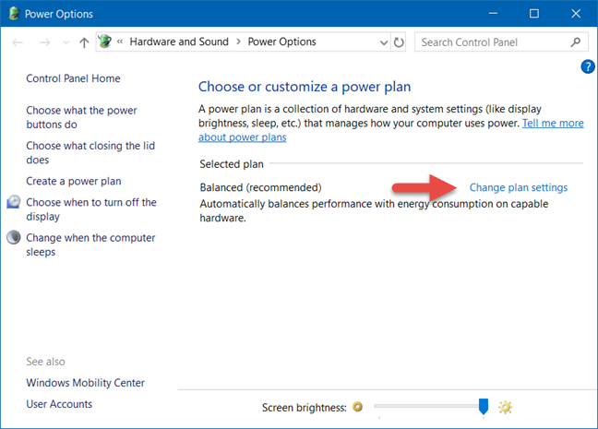Screen dimensions: 598x429
Task: Close the Power Options window
Action: pyautogui.click(x=576, y=14)
